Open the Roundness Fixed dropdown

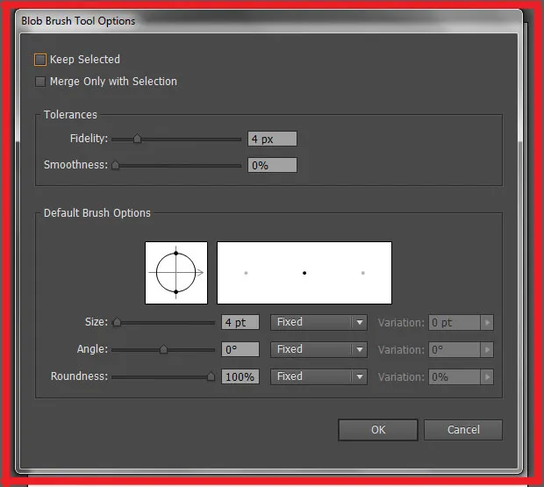319,376
